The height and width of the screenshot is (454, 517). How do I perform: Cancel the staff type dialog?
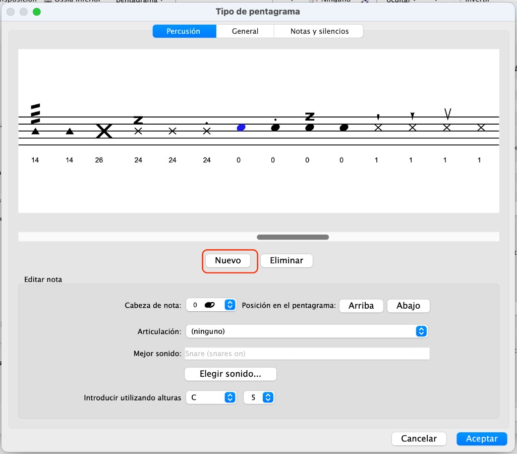pos(419,438)
